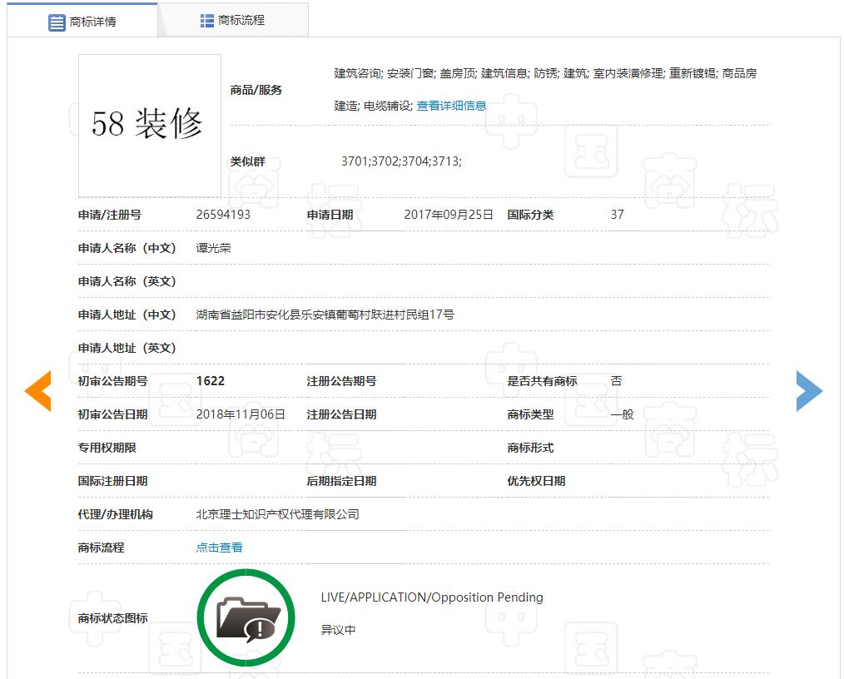844x679 pixels.
Task: Click the 初审公告日期 label
Action: [x=112, y=414]
